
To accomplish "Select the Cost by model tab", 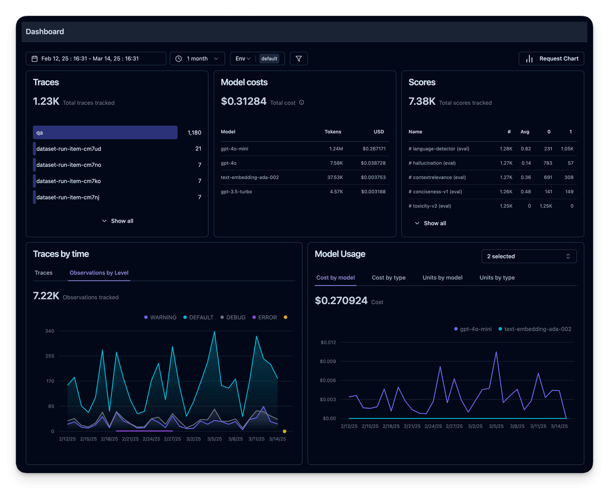I will [x=336, y=278].
